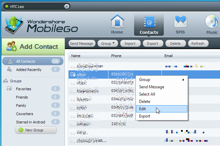Click the MobileGo Android logo
This screenshot has height=146, width=220.
coord(13,25)
